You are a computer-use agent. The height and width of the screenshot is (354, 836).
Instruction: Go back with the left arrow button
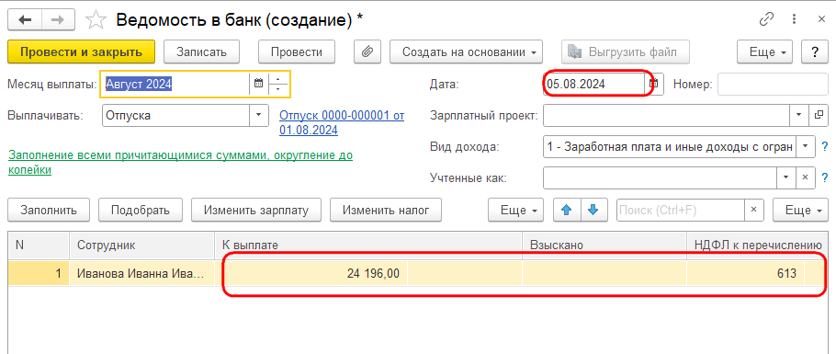click(x=25, y=20)
